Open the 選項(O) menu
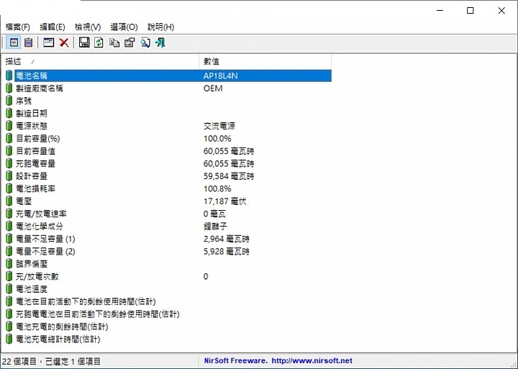This screenshot has width=518, height=369. [124, 27]
